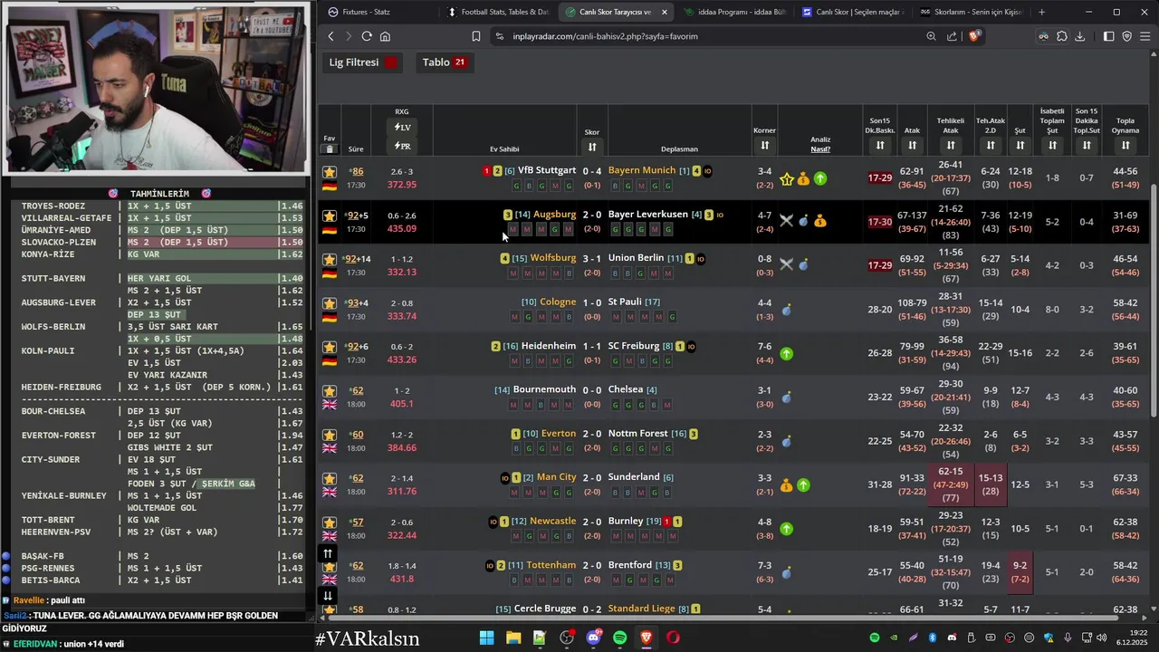The image size is (1159, 652).
Task: Open the Bayer Leverkusen team link
Action: tap(648, 215)
